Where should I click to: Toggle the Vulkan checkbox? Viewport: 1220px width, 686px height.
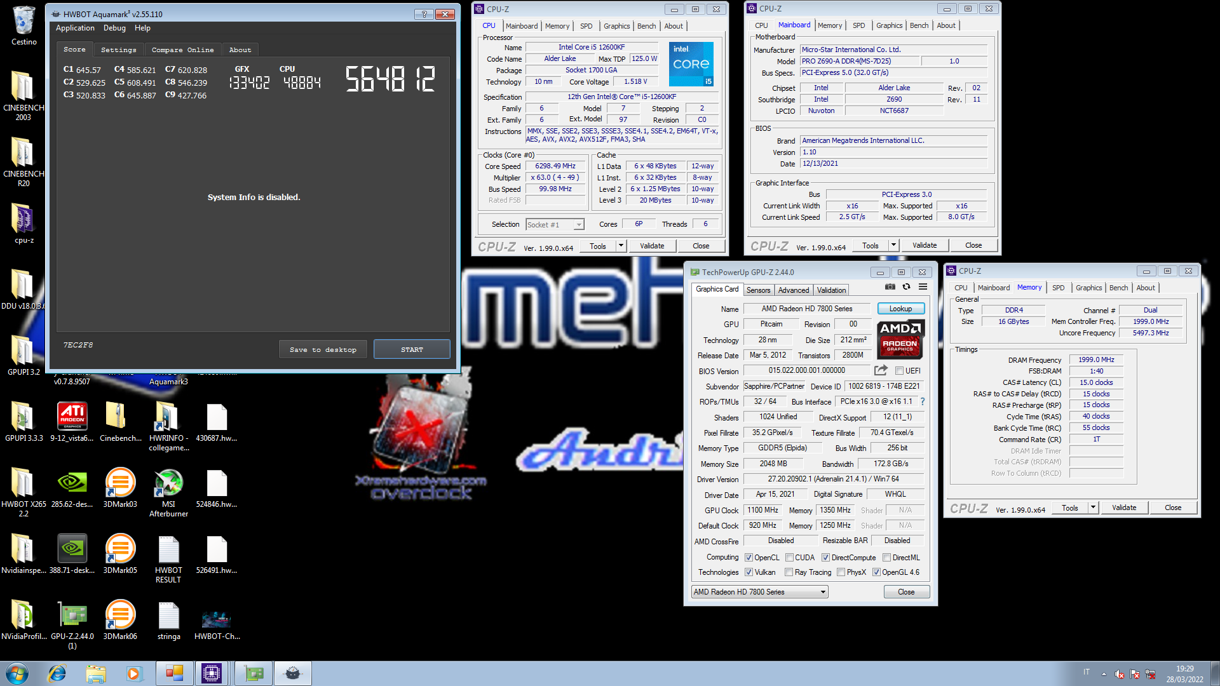pos(749,572)
